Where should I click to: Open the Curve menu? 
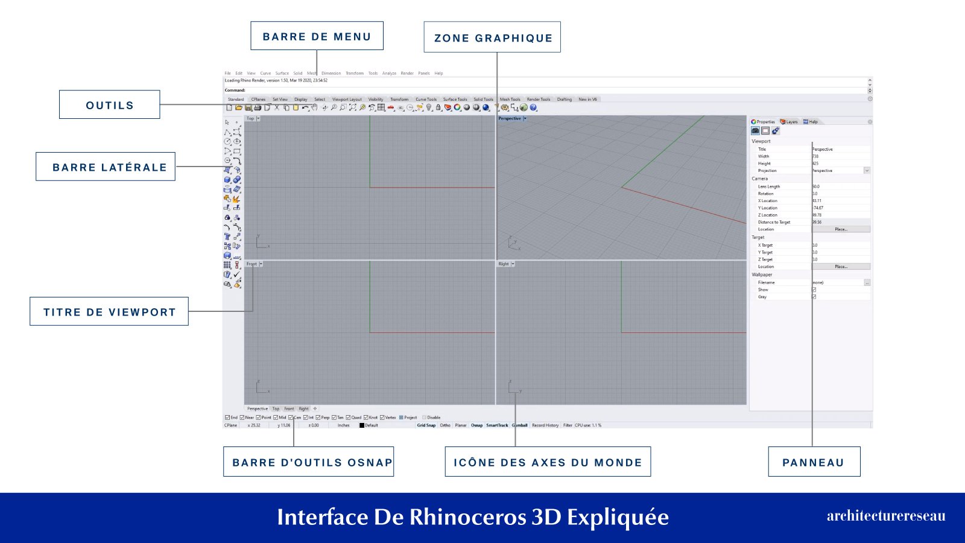[x=265, y=74]
